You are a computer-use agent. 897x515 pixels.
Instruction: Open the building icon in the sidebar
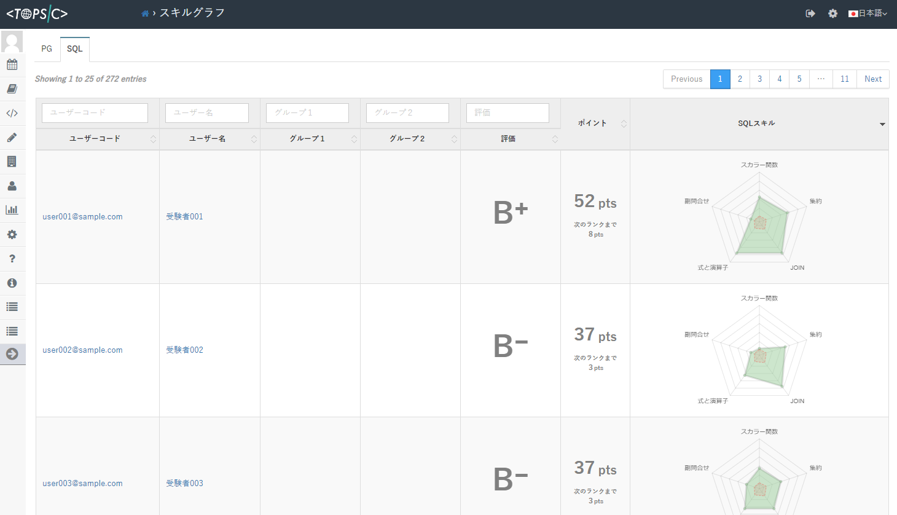12,162
